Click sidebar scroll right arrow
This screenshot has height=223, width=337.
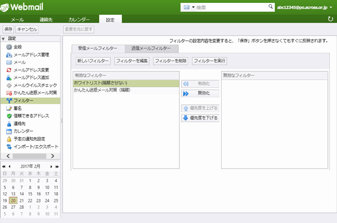pyautogui.click(x=53, y=156)
